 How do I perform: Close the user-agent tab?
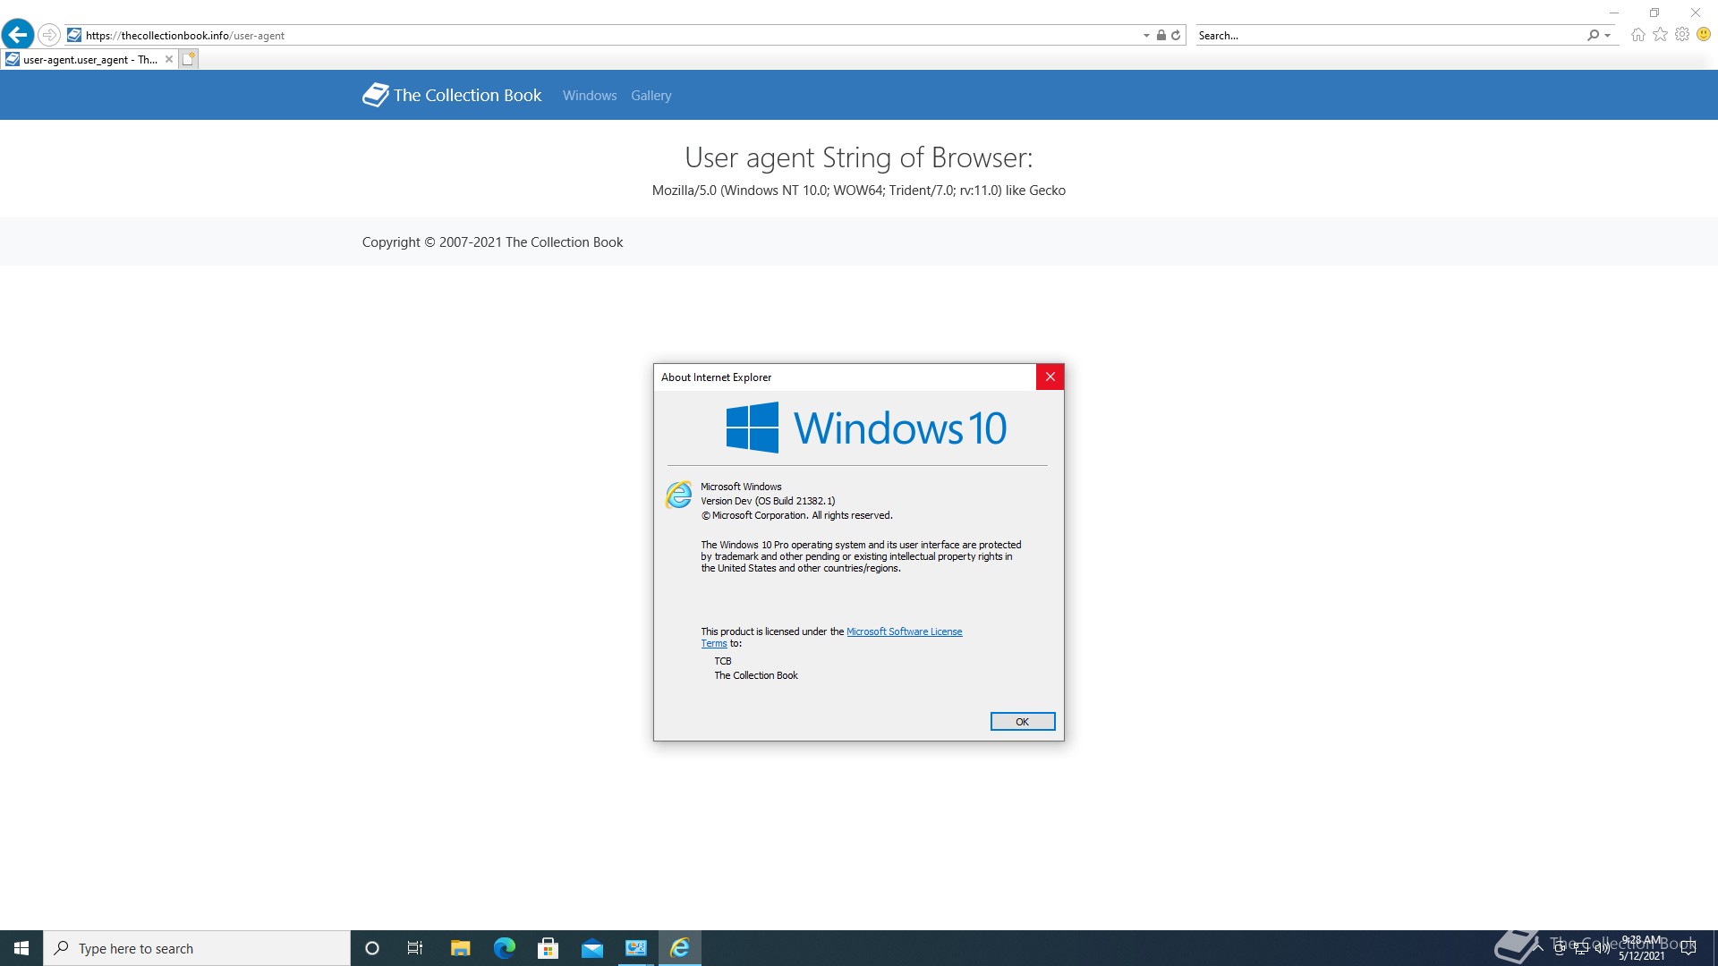[x=169, y=59]
